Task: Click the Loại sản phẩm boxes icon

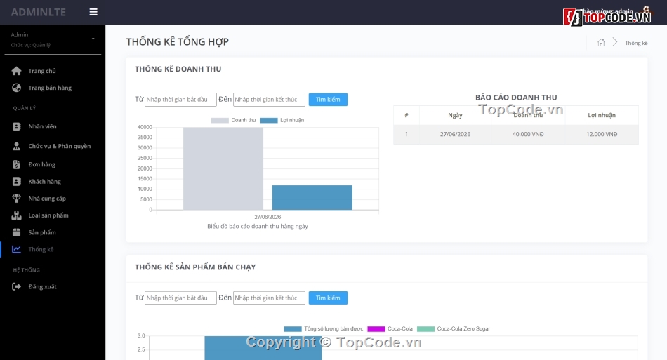Action: coord(17,215)
